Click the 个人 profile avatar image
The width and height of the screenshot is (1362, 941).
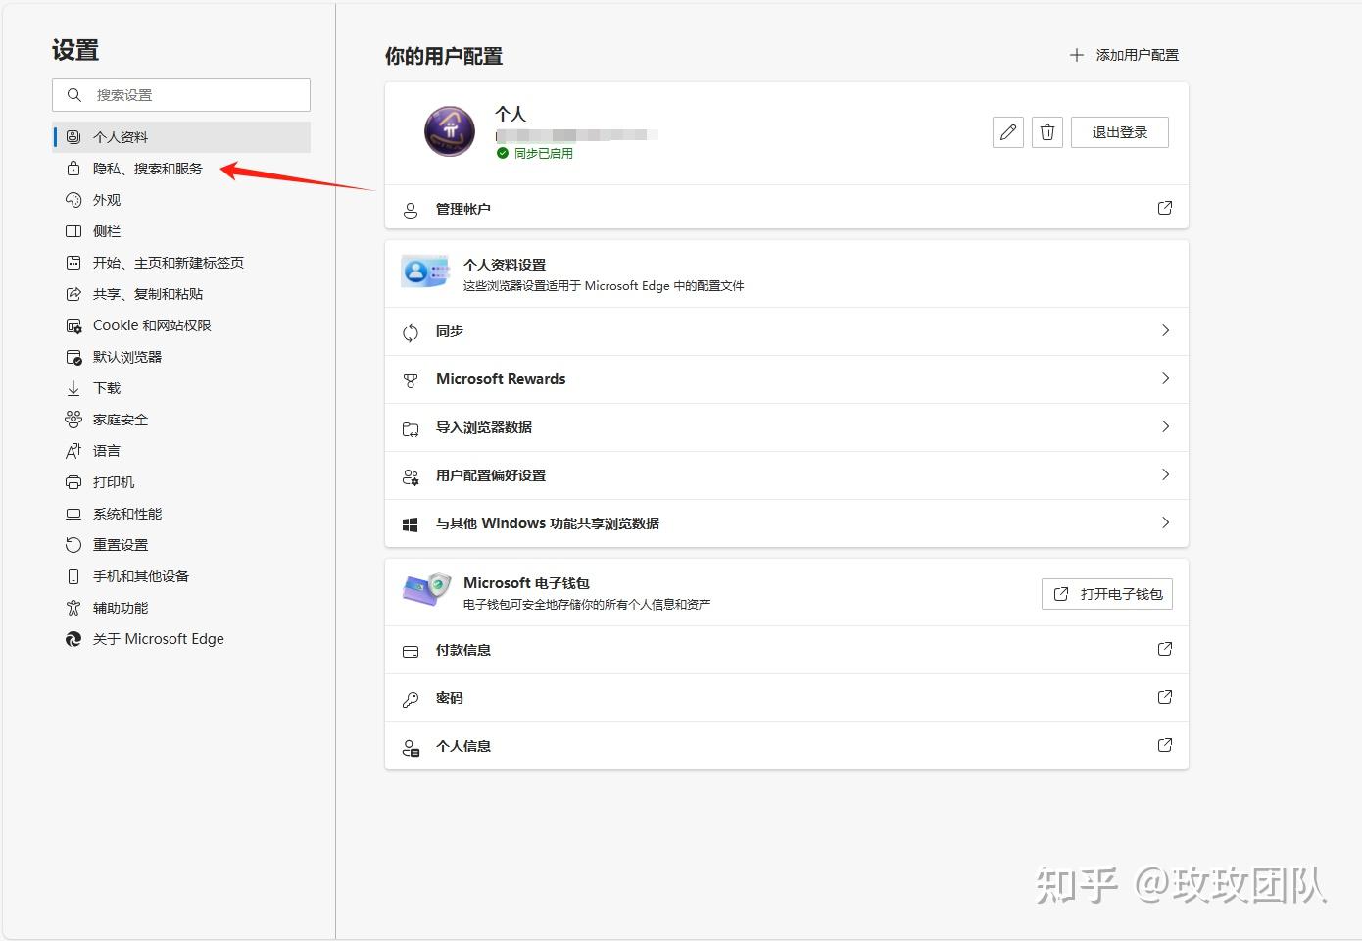coord(449,131)
